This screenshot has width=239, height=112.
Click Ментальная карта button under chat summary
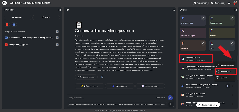point(150,86)
